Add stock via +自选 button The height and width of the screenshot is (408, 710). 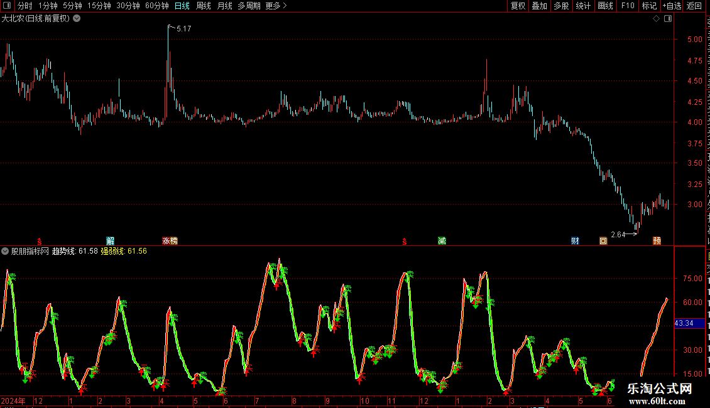672,6
